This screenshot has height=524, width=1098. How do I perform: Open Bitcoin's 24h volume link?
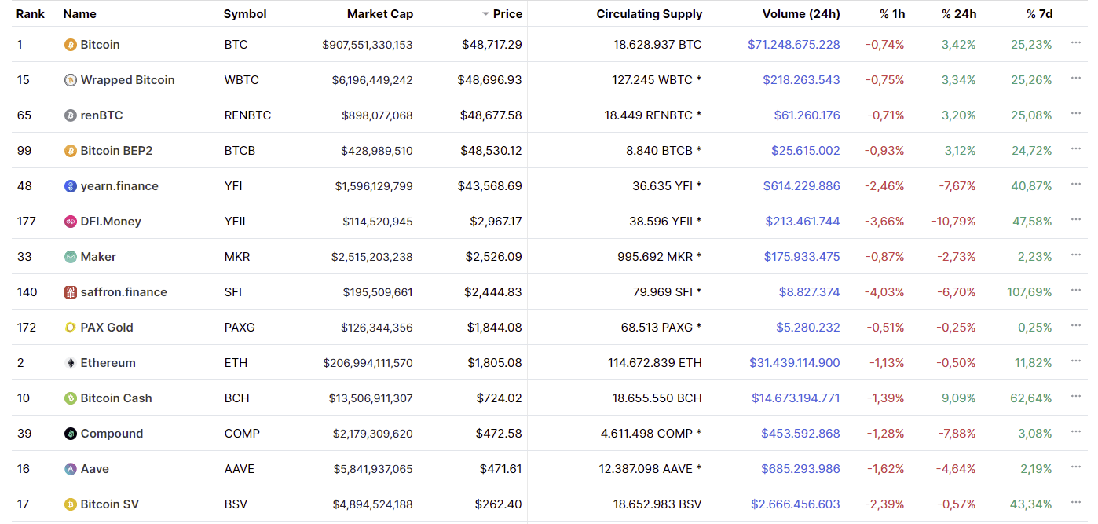(793, 45)
